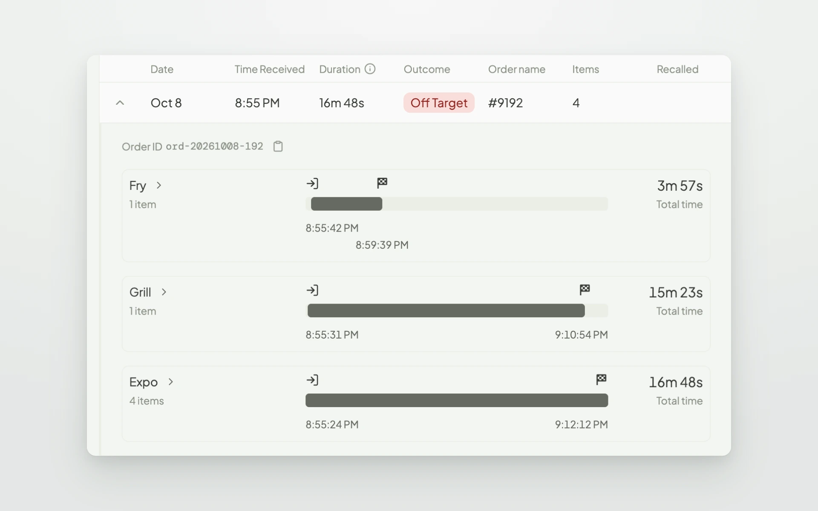Sort by the Time Received column header

point(270,69)
